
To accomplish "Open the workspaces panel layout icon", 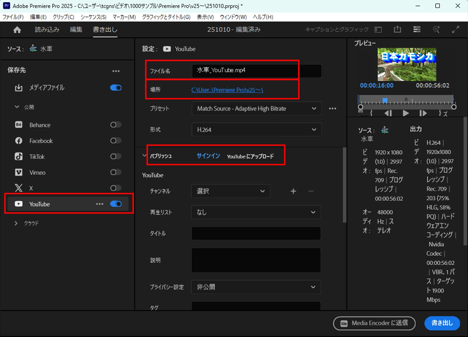I will click(378, 30).
